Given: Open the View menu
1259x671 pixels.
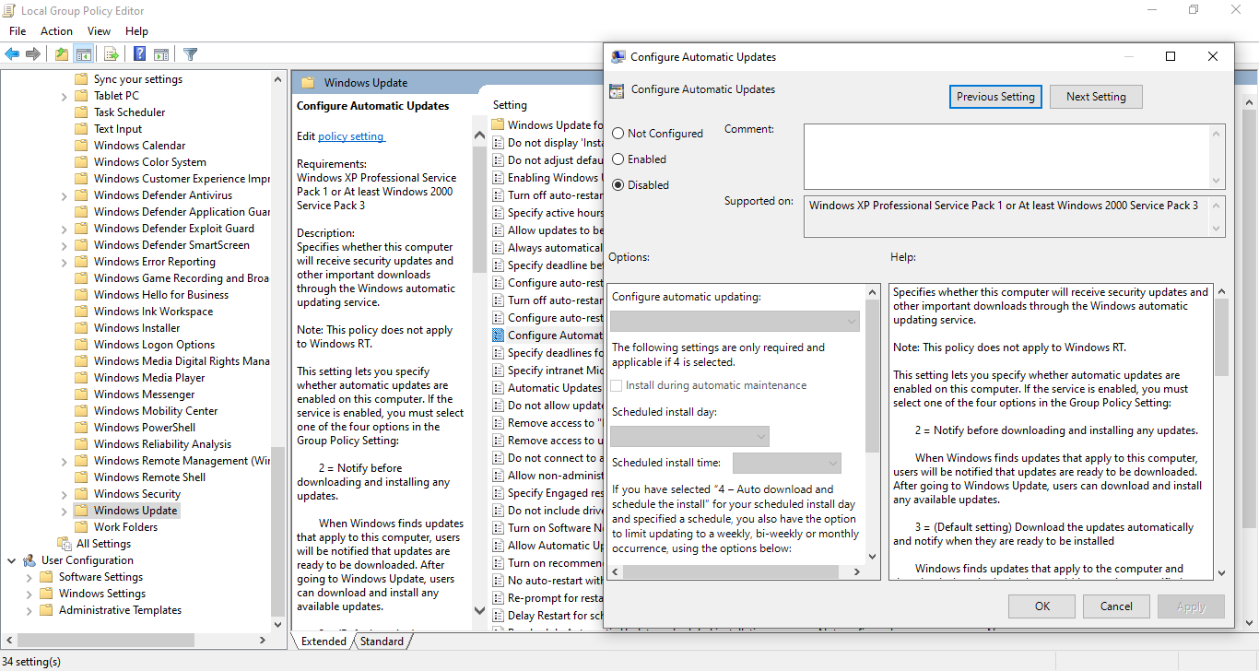Looking at the screenshot, I should coord(99,31).
